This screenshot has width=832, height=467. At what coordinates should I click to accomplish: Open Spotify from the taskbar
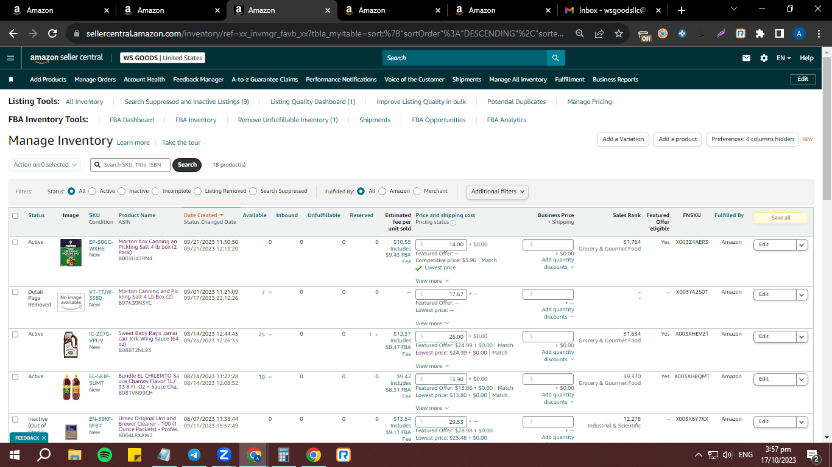[x=105, y=454]
